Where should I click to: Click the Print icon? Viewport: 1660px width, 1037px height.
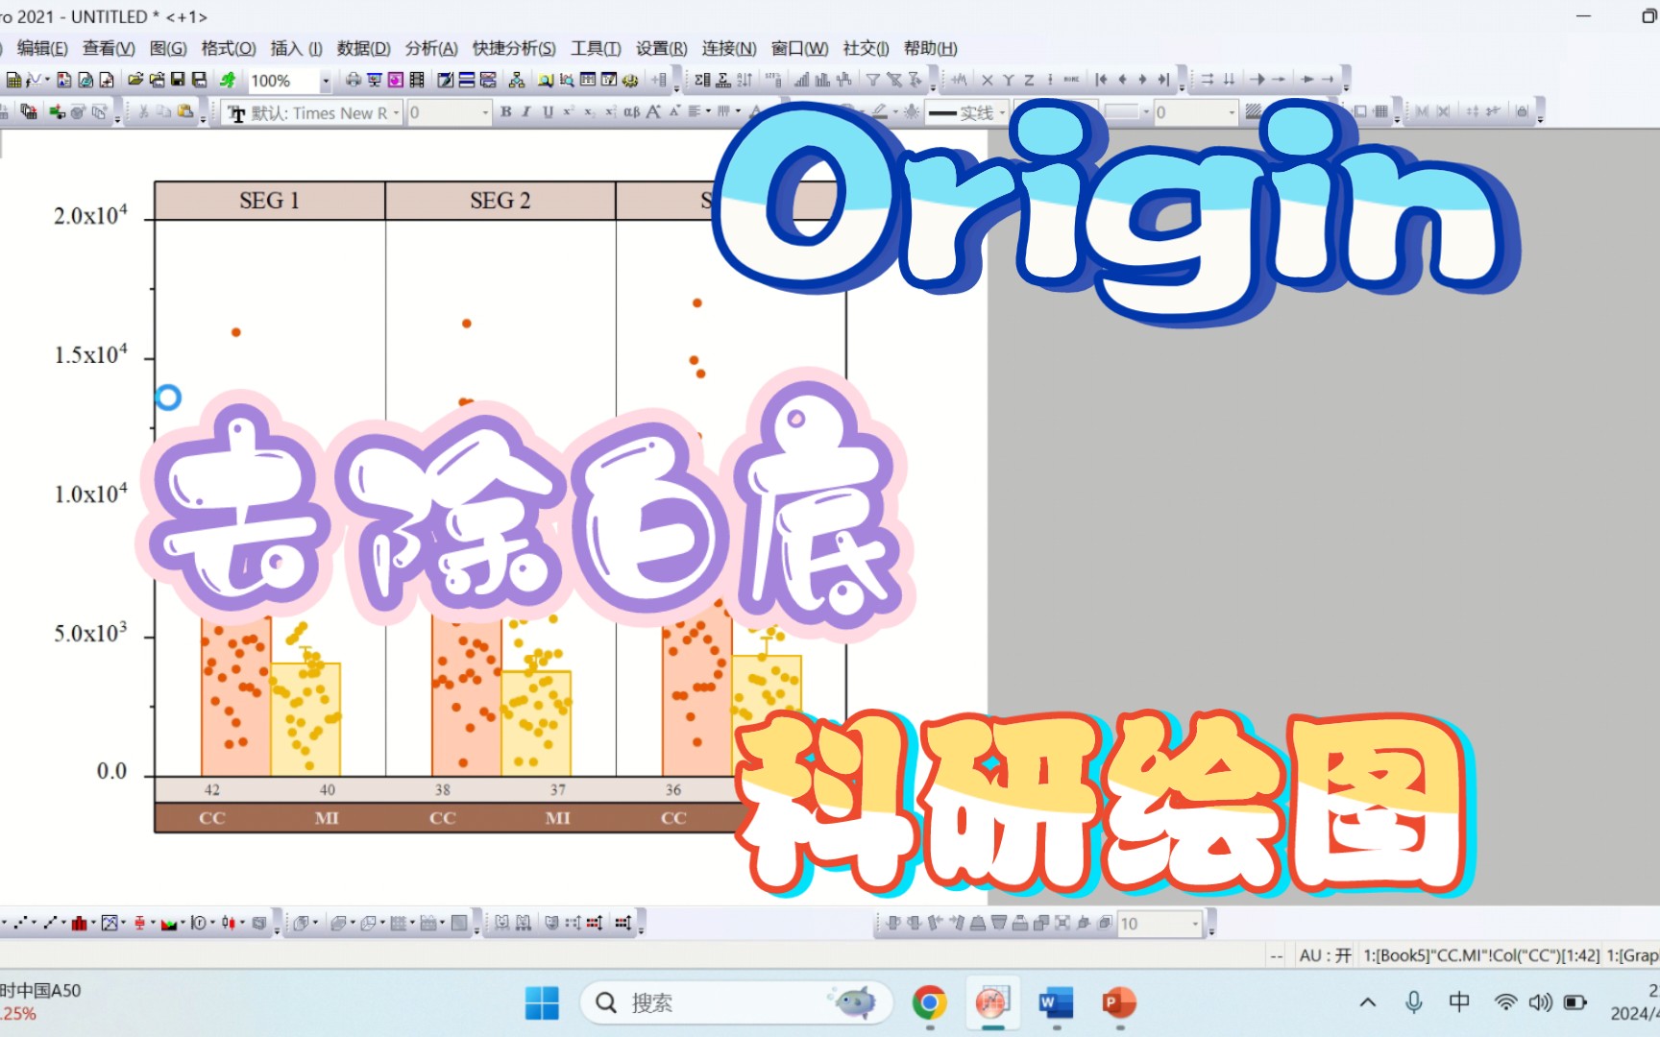click(354, 80)
